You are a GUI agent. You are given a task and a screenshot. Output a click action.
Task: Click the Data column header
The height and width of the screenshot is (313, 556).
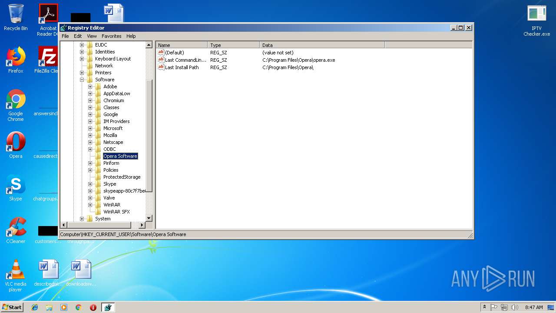click(322, 45)
